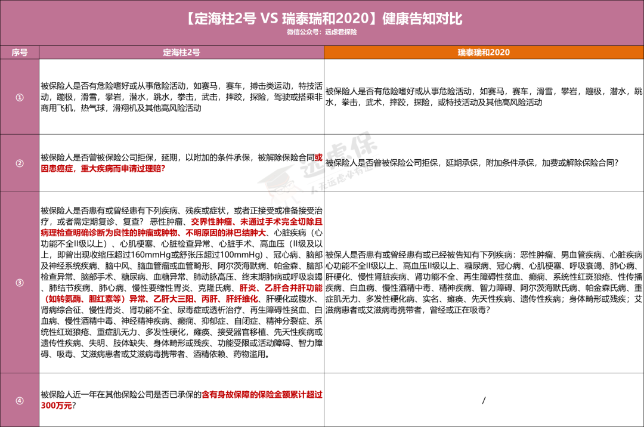Click row number ④
The width and height of the screenshot is (644, 427).
pyautogui.click(x=19, y=400)
